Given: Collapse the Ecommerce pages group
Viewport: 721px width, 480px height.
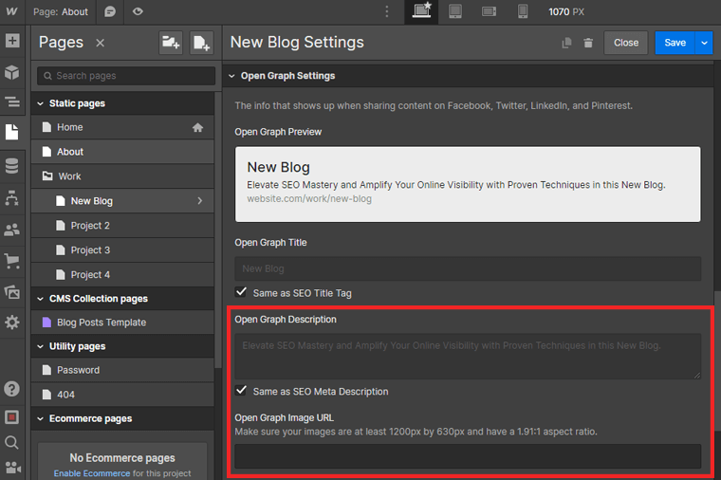Looking at the screenshot, I should tap(41, 419).
